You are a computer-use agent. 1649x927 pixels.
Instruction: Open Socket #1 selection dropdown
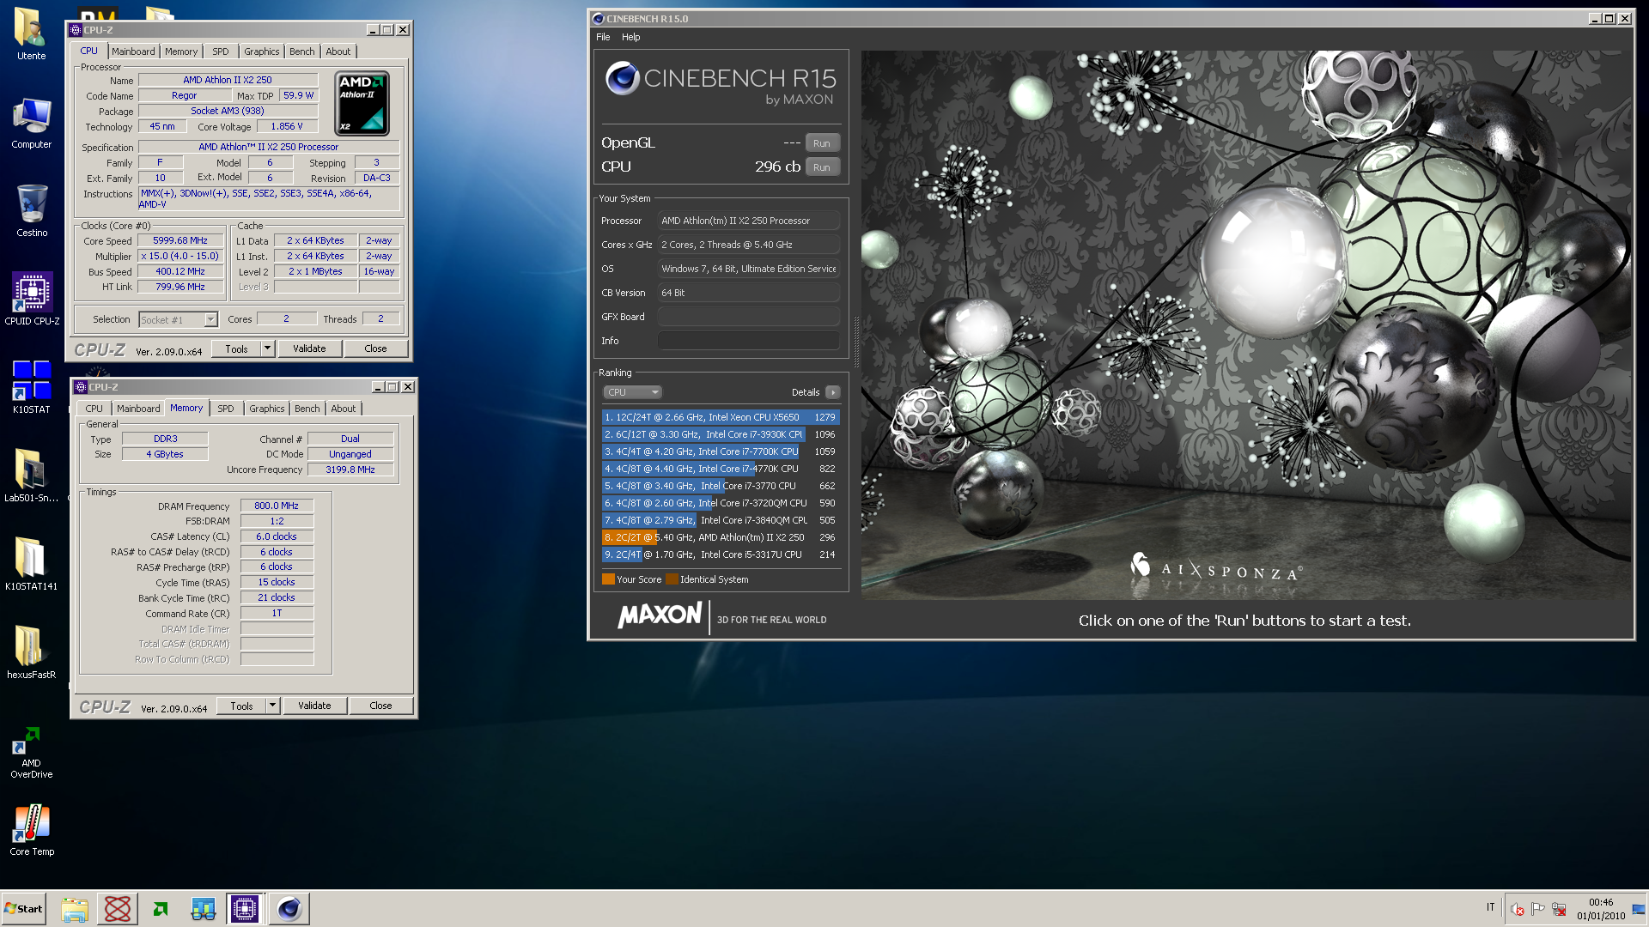pyautogui.click(x=179, y=320)
